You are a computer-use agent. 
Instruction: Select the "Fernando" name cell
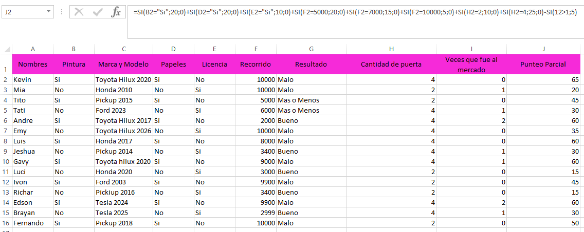32,223
